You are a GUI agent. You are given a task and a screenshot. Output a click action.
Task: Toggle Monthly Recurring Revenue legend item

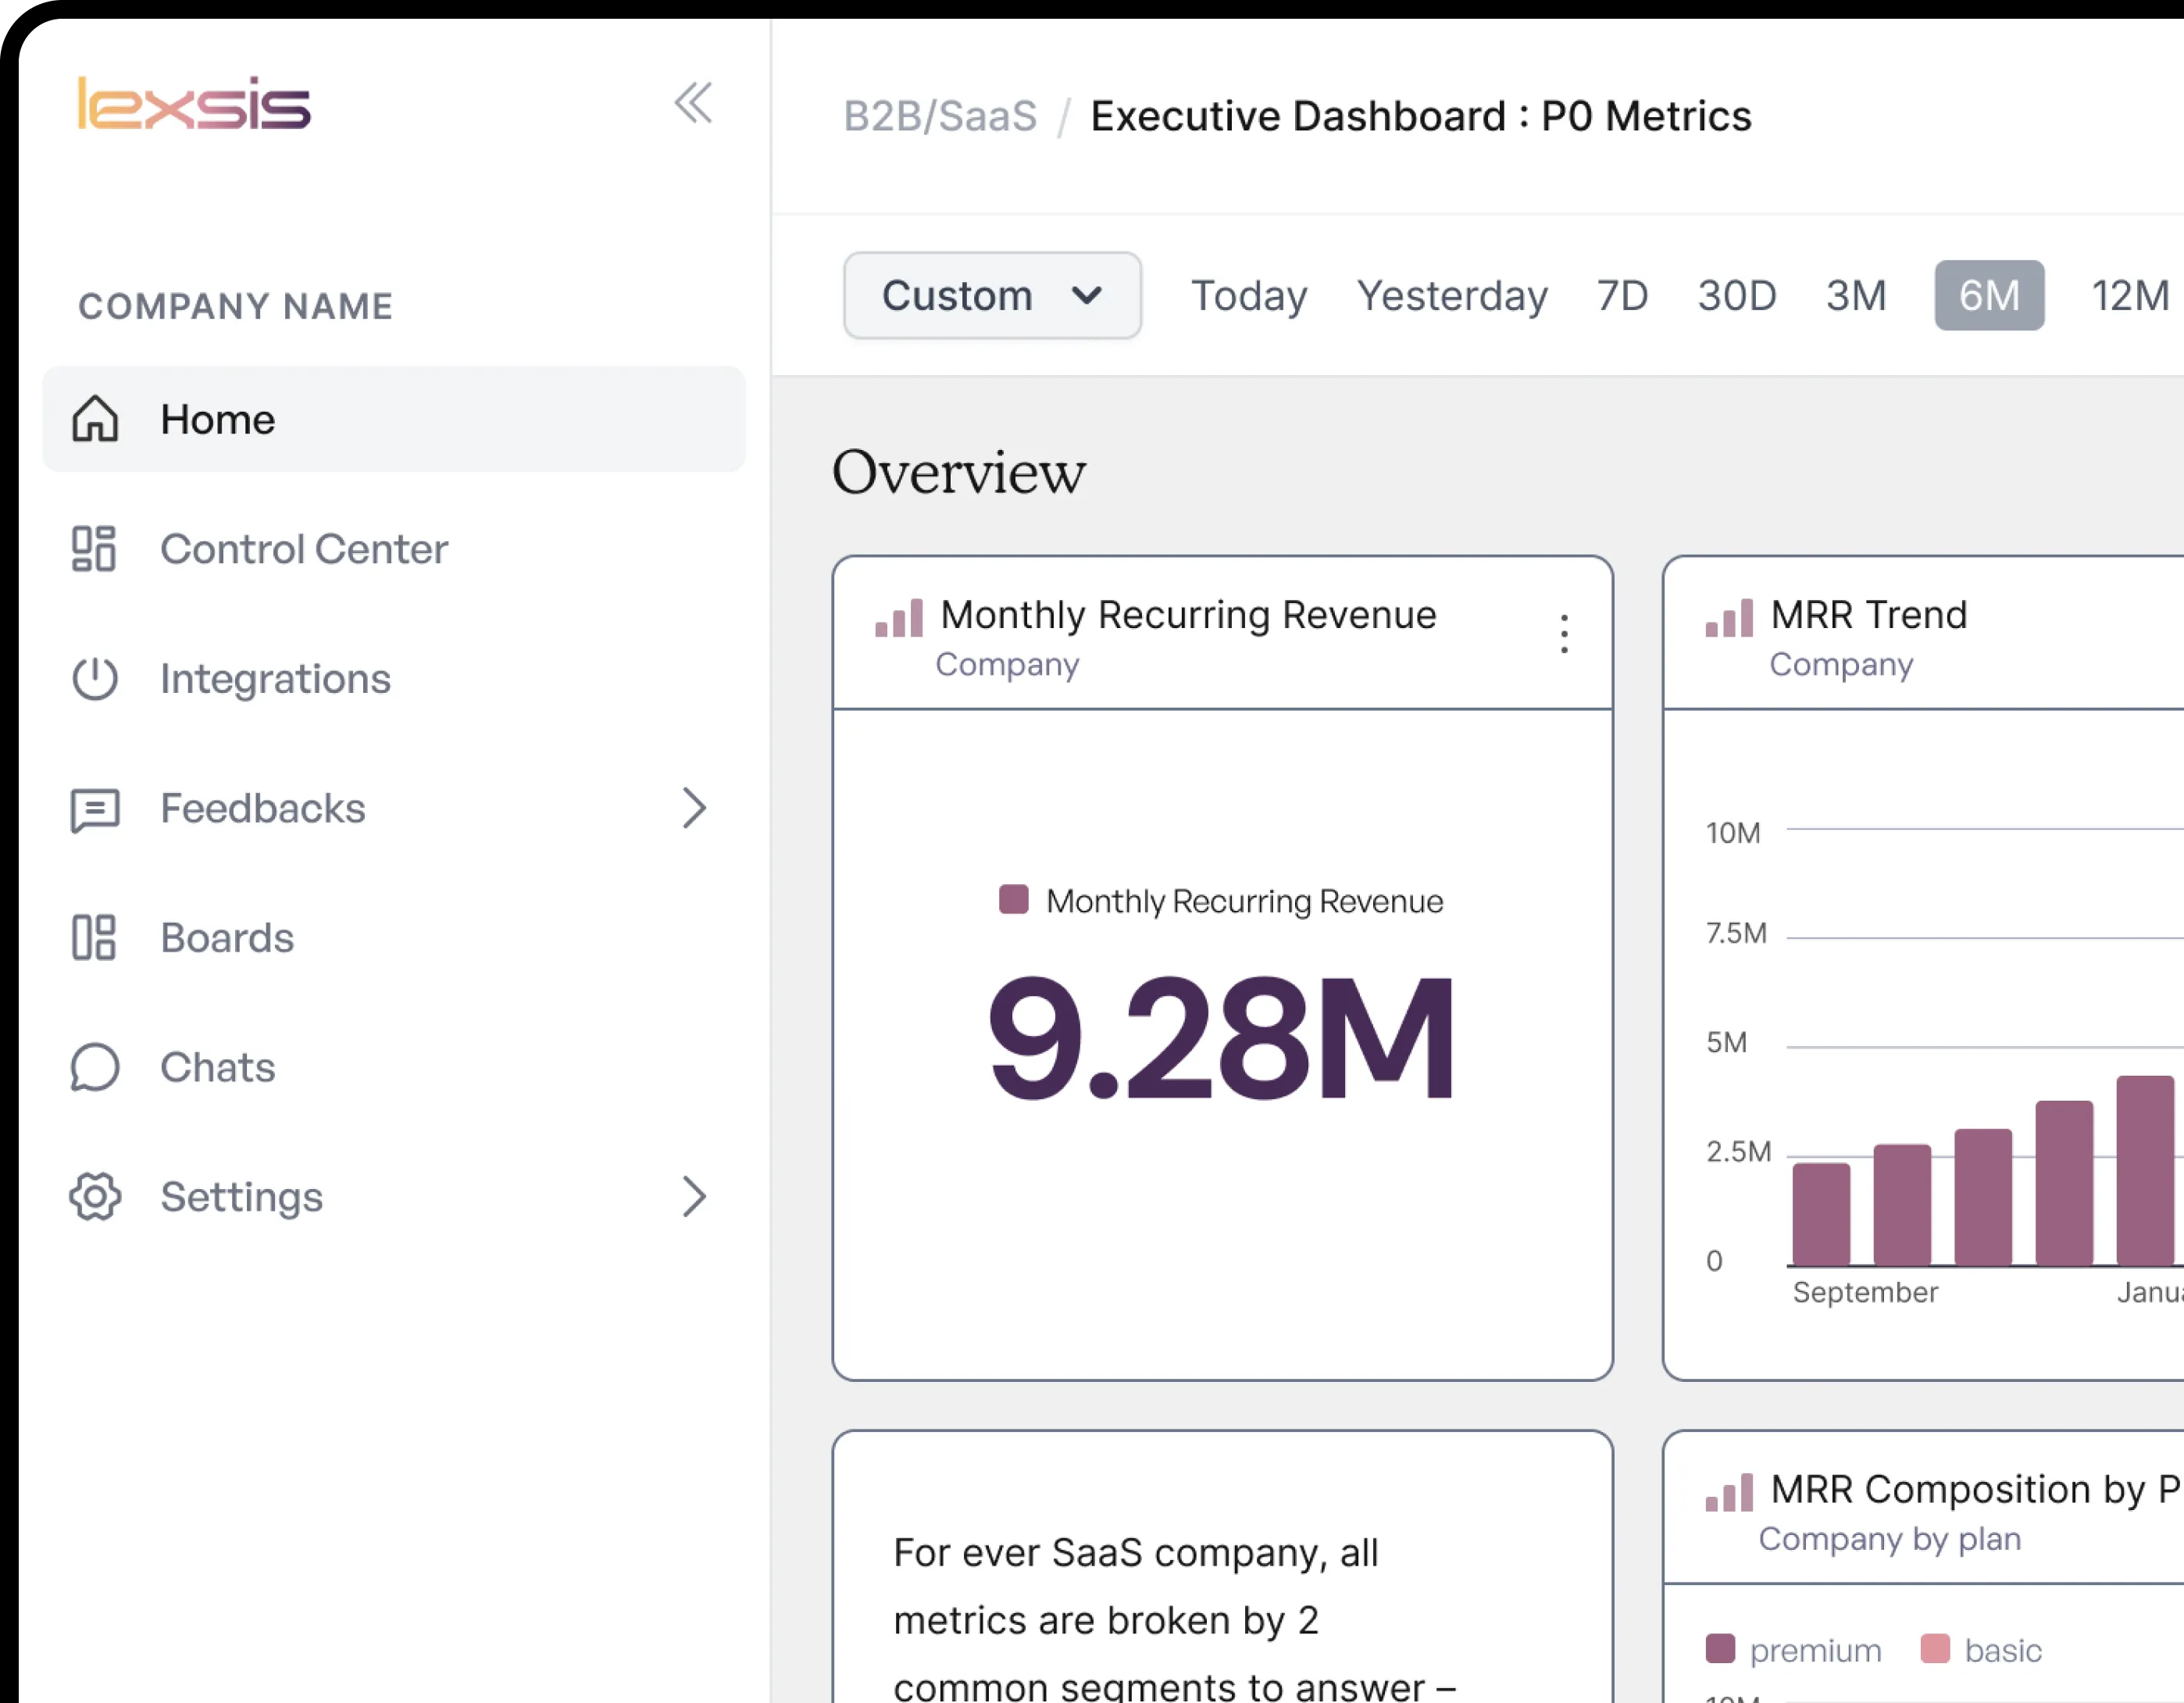pos(1221,900)
